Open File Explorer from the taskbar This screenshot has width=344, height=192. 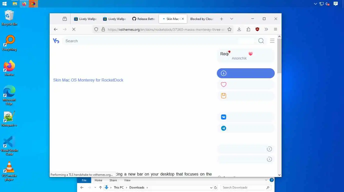[x=15, y=4]
